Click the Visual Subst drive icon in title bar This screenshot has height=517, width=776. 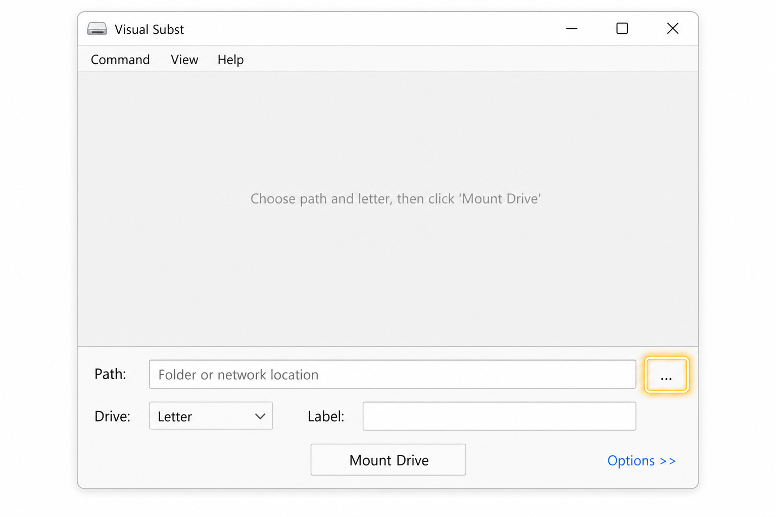[x=97, y=29]
